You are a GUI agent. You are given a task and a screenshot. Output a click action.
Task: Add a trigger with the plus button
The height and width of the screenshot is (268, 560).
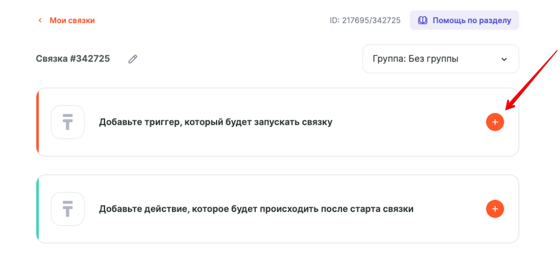tap(495, 122)
